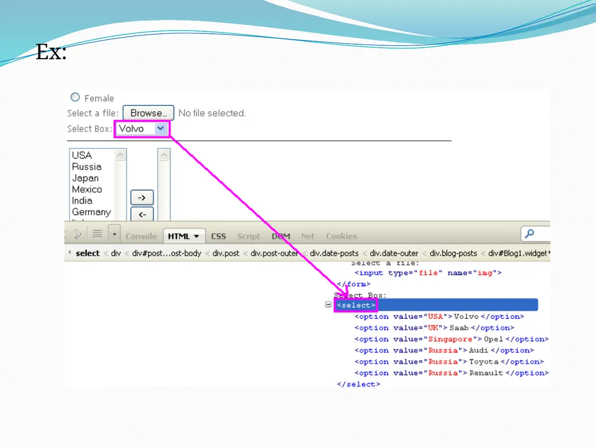
Task: Click the div.post-outer breadcrumb
Action: click(274, 253)
